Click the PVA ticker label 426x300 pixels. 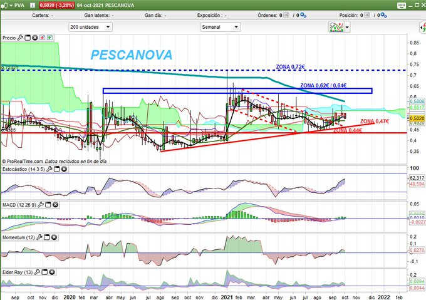(x=19, y=5)
